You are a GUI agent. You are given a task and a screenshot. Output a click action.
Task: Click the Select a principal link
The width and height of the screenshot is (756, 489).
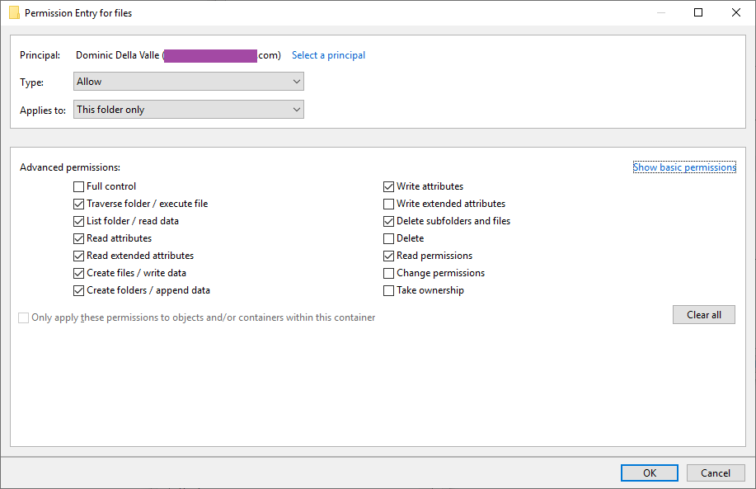tap(328, 55)
